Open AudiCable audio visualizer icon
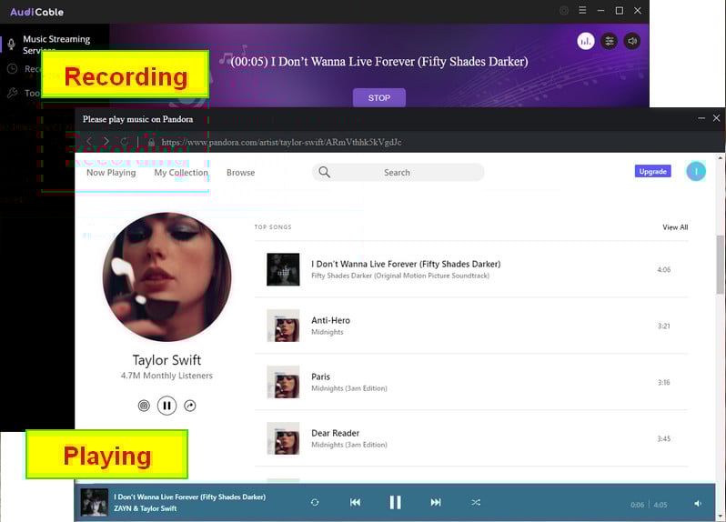The width and height of the screenshot is (726, 522). (586, 41)
